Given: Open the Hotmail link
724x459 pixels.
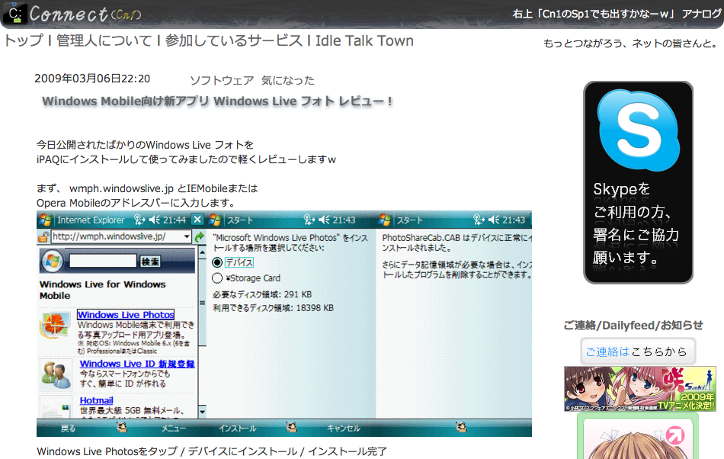Looking at the screenshot, I should click(96, 400).
